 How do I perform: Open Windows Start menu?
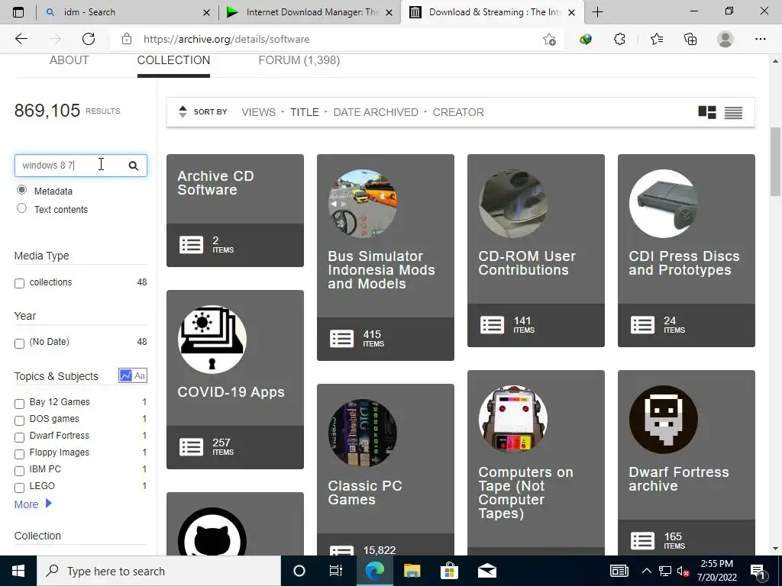tap(18, 571)
